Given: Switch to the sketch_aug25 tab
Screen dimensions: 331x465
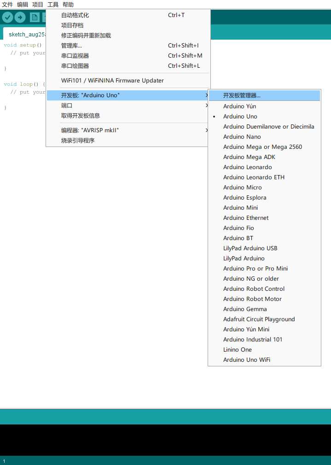Looking at the screenshot, I should (x=25, y=34).
